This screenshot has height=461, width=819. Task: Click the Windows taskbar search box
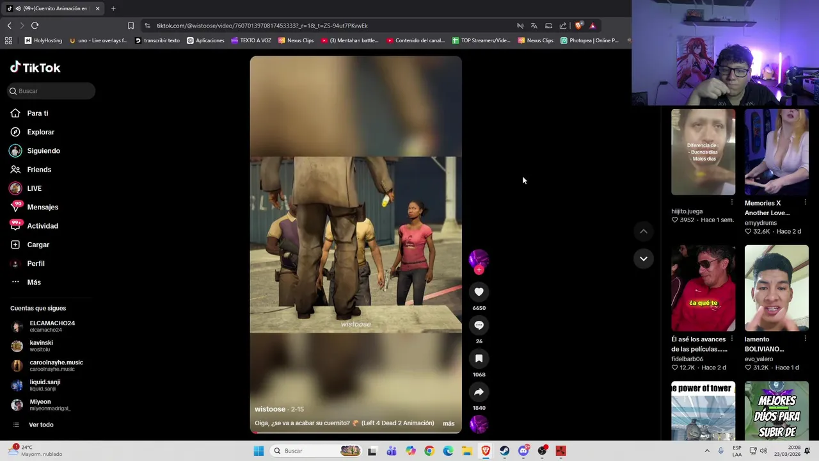point(316,451)
